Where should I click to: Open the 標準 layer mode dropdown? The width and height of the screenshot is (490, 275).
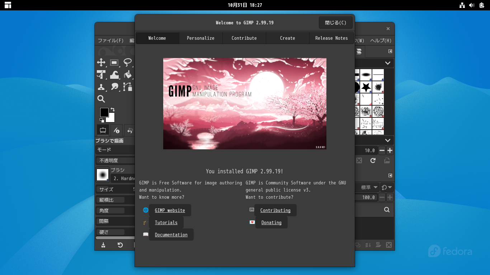click(367, 187)
